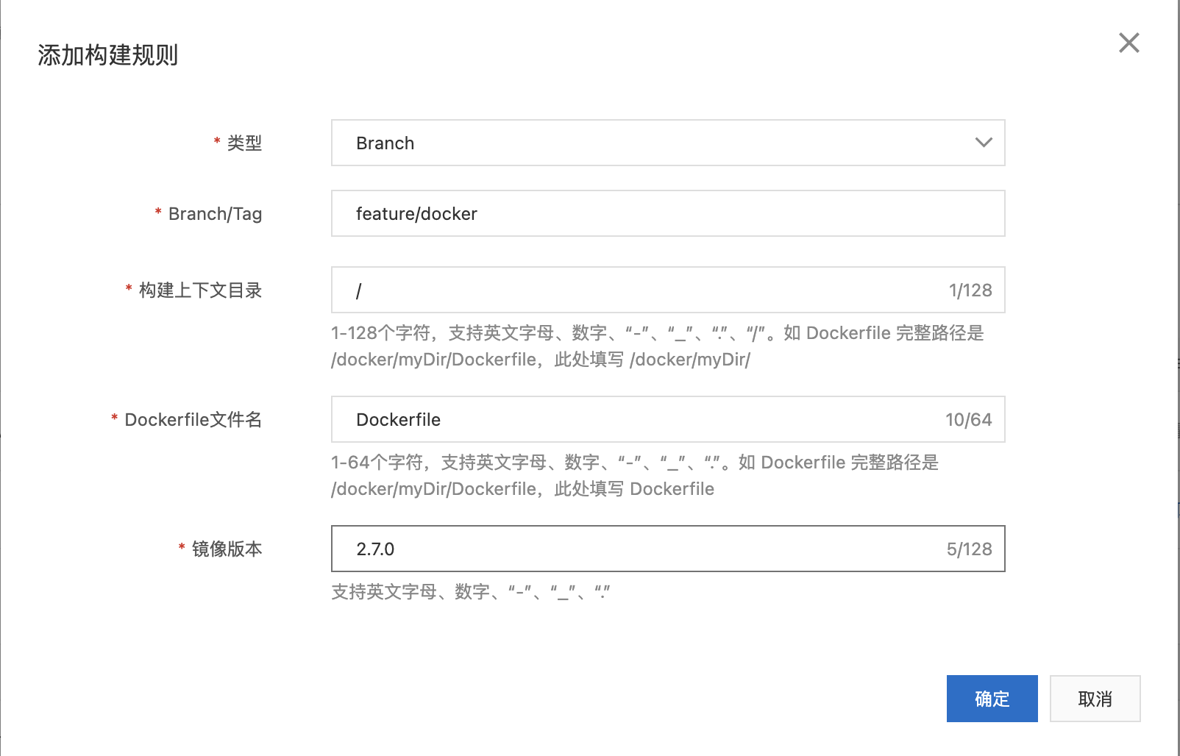The image size is (1180, 756).
Task: Click the Branch/Tag field label
Action: coord(215,213)
